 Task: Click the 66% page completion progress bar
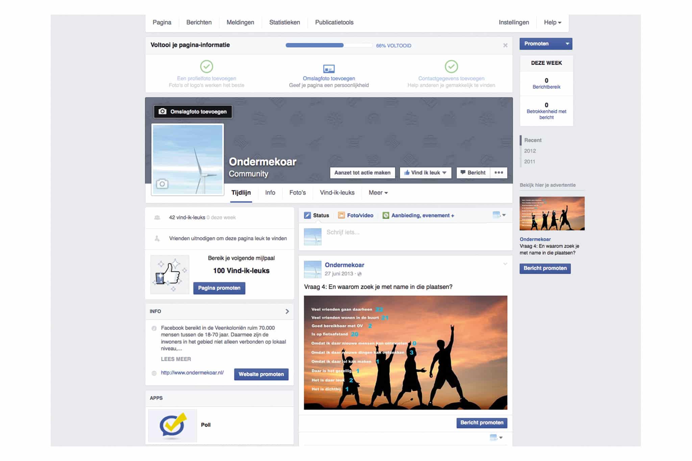pyautogui.click(x=329, y=45)
